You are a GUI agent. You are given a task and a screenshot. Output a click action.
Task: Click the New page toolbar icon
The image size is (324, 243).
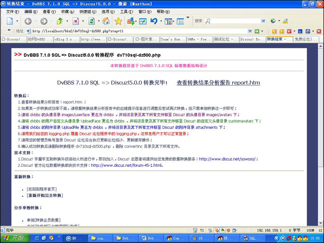[9, 21]
